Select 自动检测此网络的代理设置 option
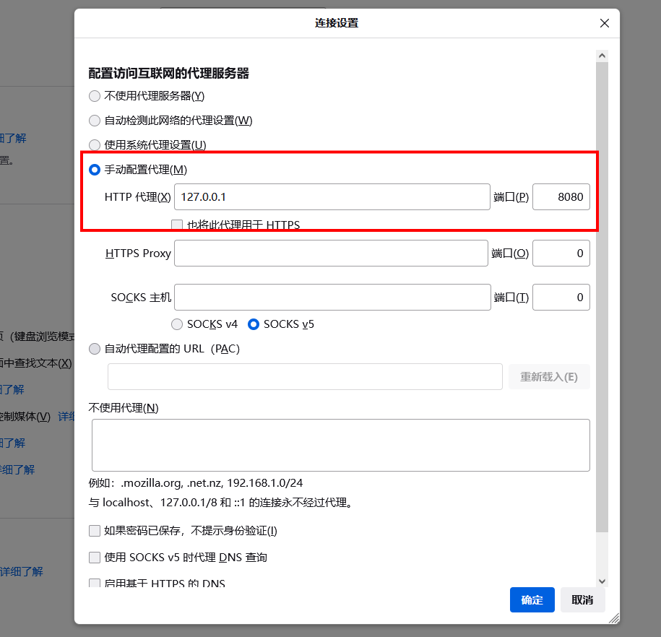 (95, 120)
